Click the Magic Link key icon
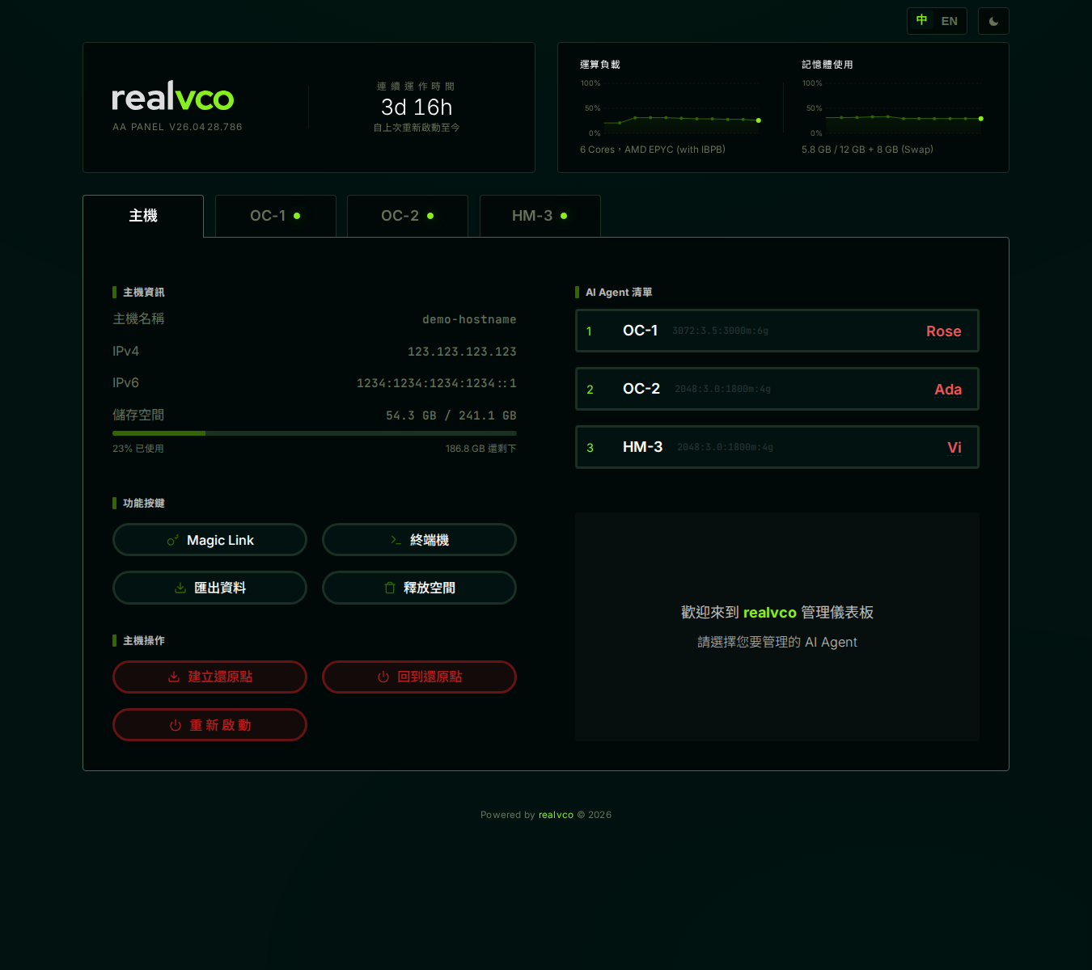Image resolution: width=1092 pixels, height=970 pixels. tap(172, 540)
